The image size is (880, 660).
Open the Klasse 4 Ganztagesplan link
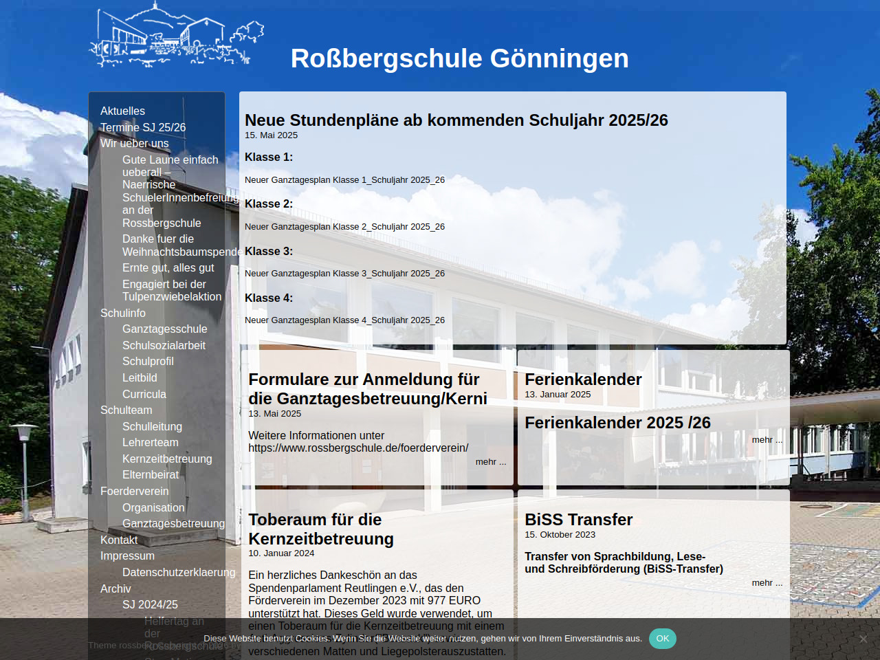(x=344, y=320)
